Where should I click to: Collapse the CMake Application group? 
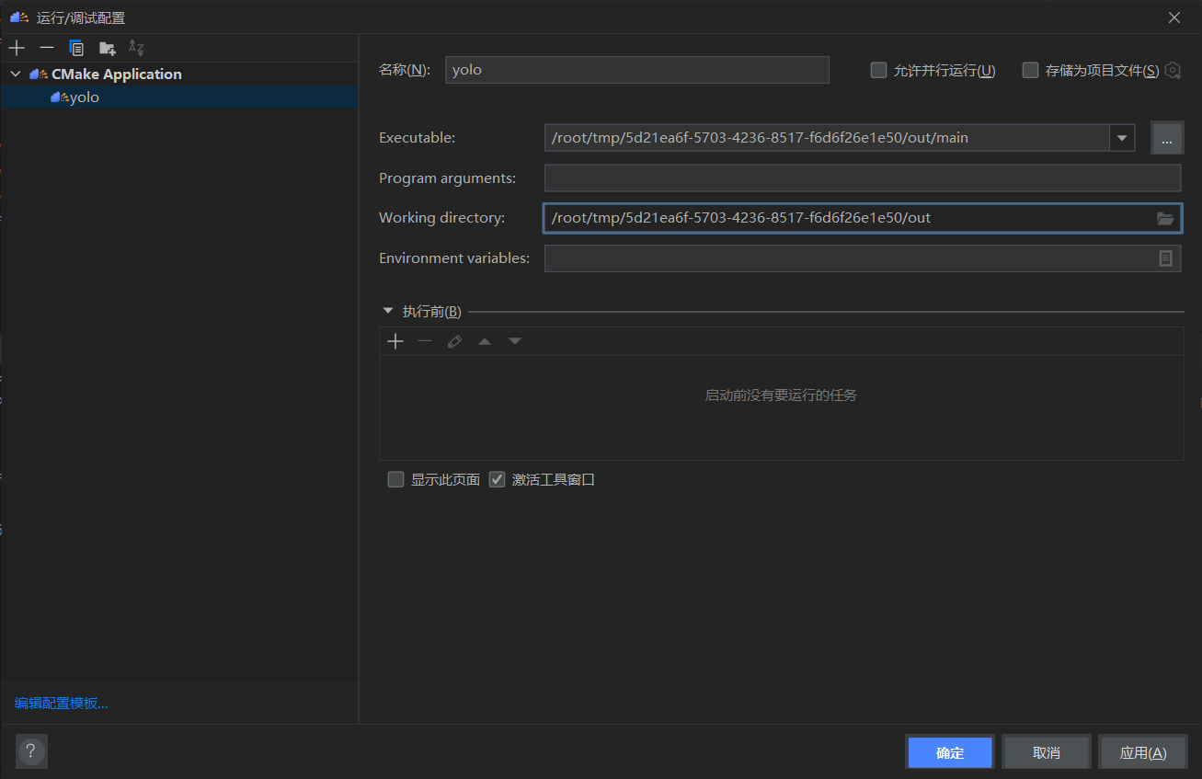coord(16,74)
